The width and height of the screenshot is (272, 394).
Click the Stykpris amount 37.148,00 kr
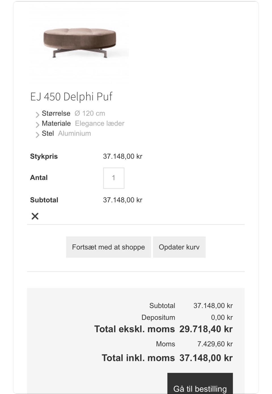tap(123, 156)
